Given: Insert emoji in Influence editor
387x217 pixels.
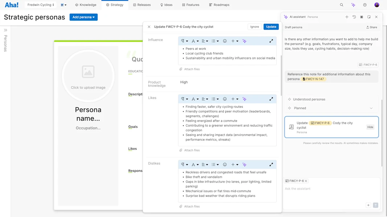Looking at the screenshot, I should point(225,41).
